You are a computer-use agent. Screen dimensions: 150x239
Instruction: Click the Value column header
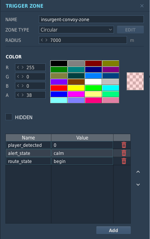click(x=82, y=138)
